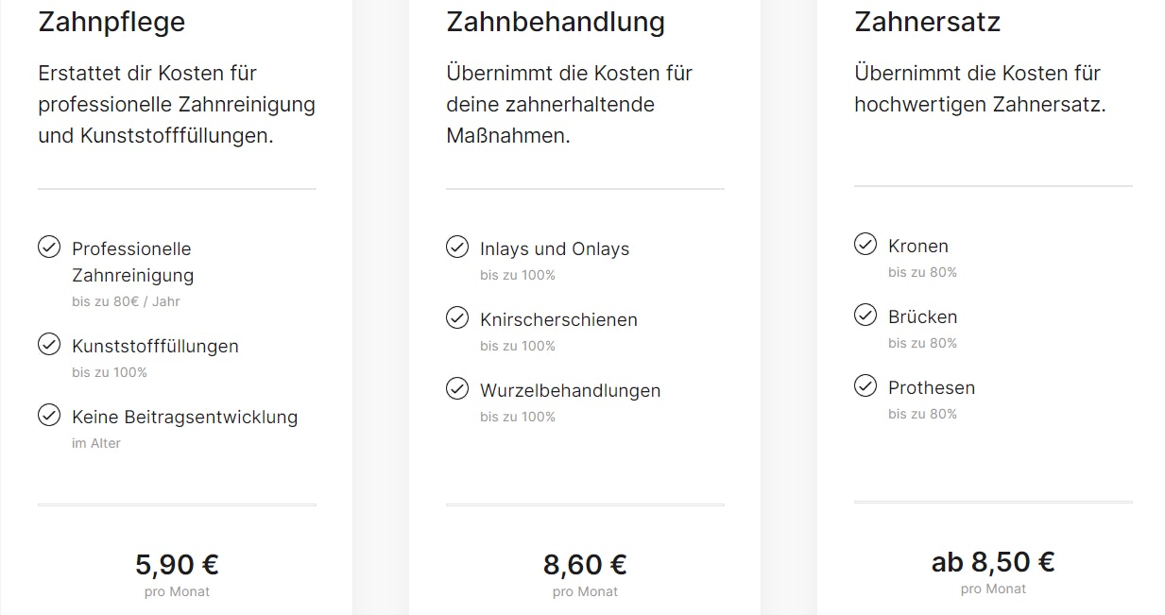Click the checkmark icon beside Prothesen
The height and width of the screenshot is (615, 1165).
coord(865,386)
